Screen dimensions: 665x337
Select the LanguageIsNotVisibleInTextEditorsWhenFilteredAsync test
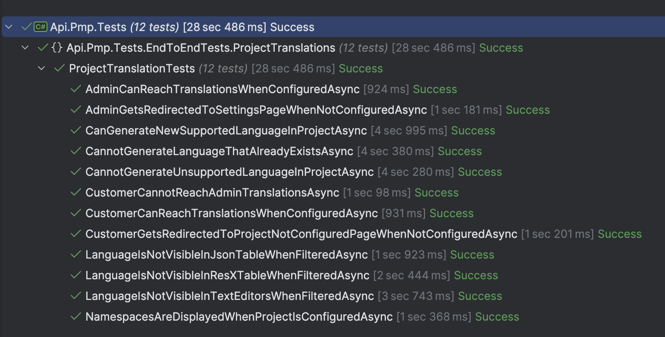point(229,296)
